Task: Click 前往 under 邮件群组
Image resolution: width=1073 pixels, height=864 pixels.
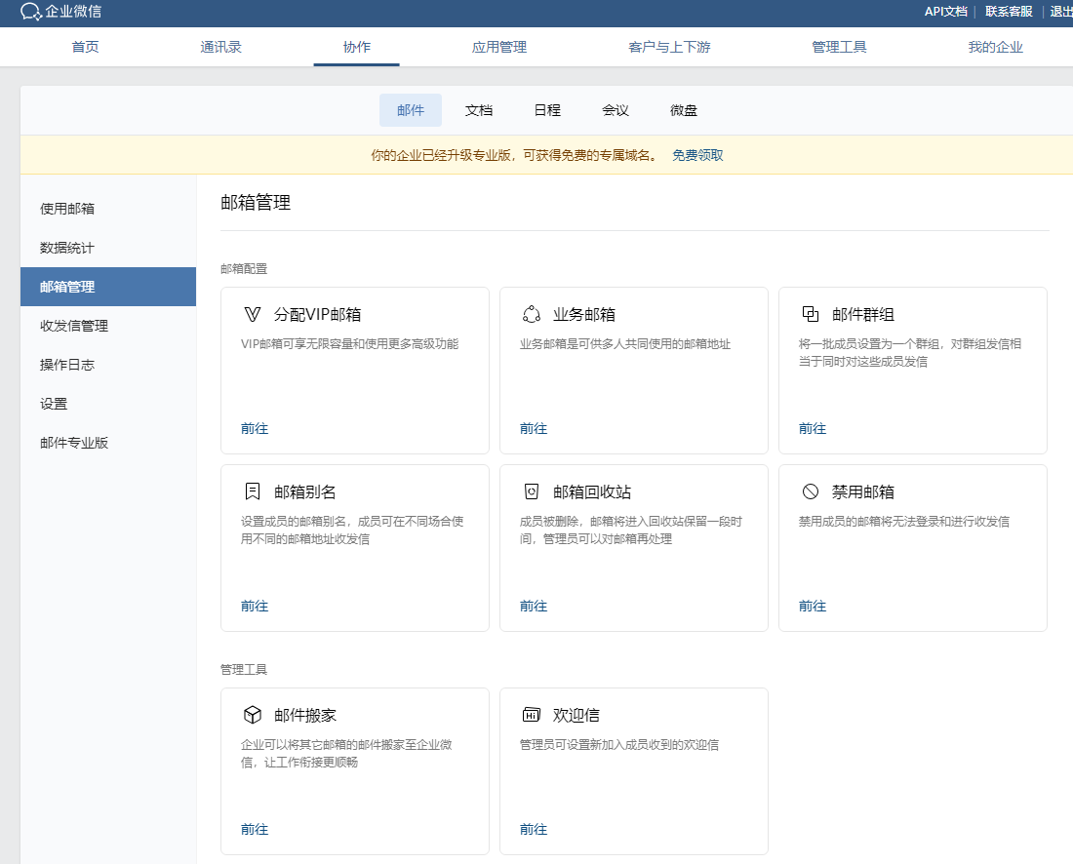Action: (x=813, y=428)
